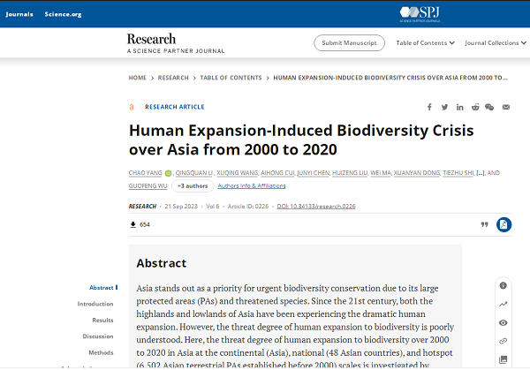Open Authors Info & Affiliations
The image size is (530, 370).
coord(251,186)
